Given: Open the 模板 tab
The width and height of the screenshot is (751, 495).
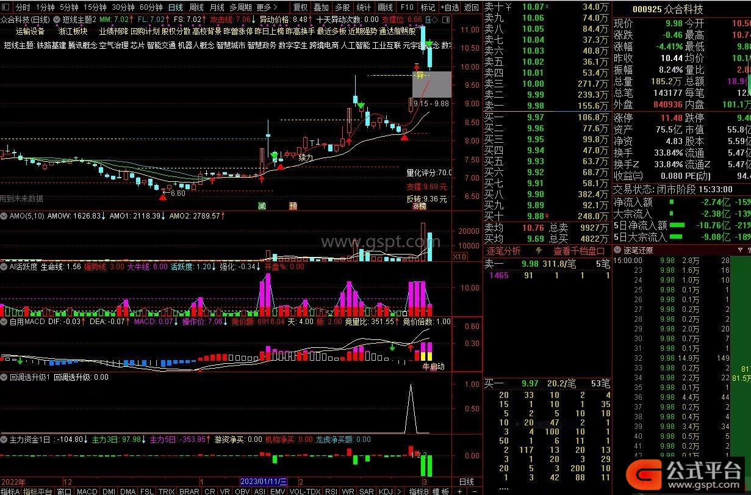Looking at the screenshot, I should pos(441,491).
